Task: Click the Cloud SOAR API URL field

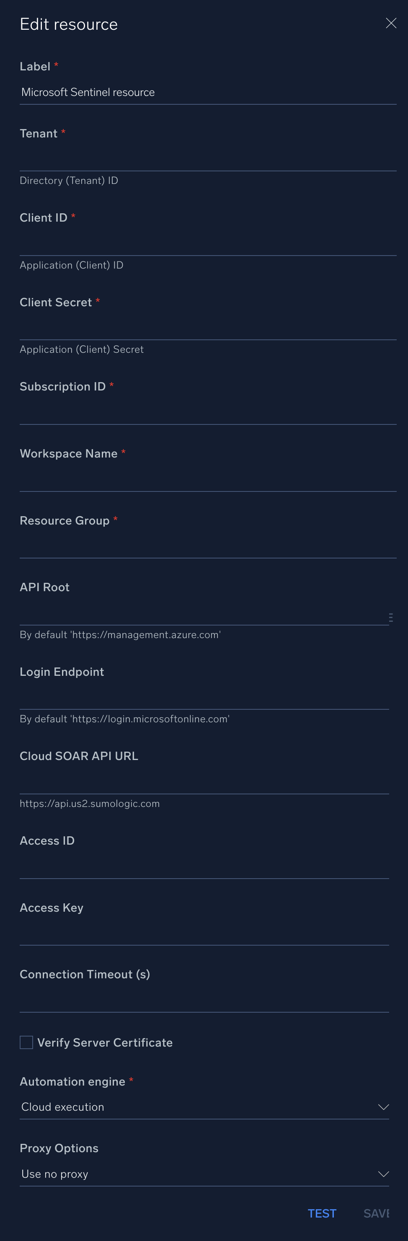Action: pos(204,782)
